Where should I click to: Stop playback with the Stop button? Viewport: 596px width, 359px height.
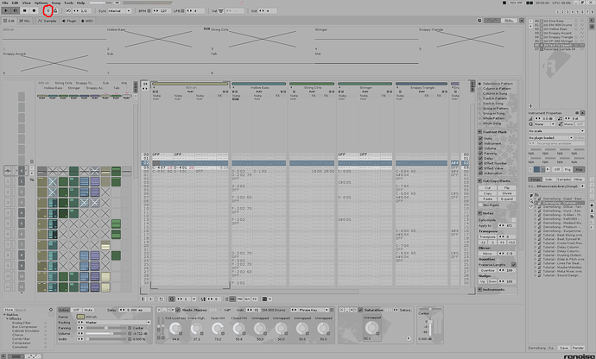(x=25, y=11)
